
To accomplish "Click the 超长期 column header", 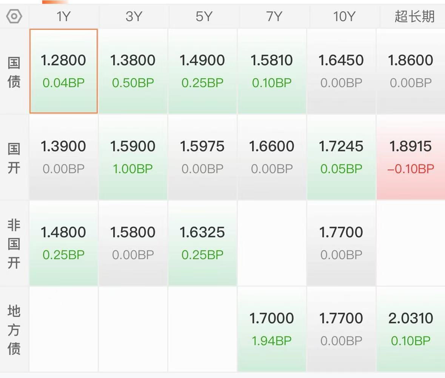I will [x=414, y=17].
